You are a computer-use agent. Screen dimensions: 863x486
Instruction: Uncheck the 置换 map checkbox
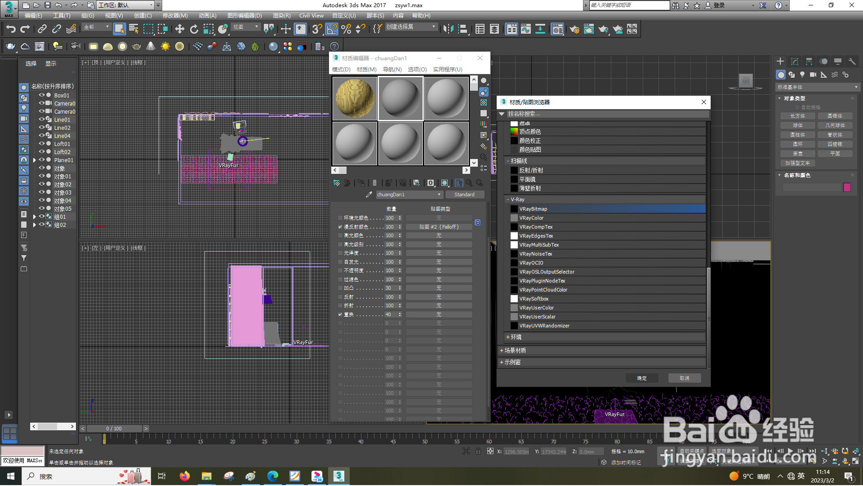point(340,314)
